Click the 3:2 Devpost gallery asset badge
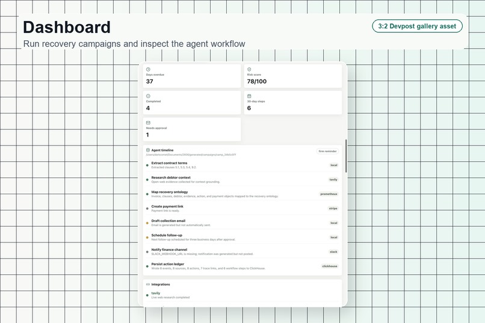Image resolution: width=485 pixels, height=323 pixels. tap(417, 26)
